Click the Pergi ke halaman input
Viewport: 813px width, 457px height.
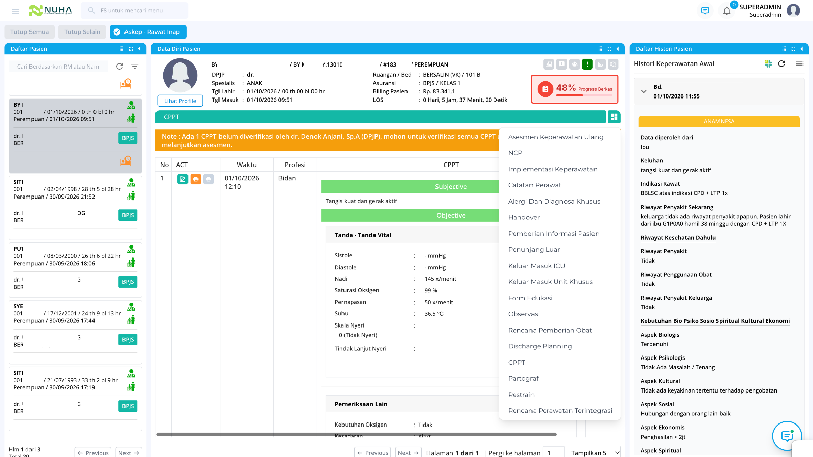[553, 453]
